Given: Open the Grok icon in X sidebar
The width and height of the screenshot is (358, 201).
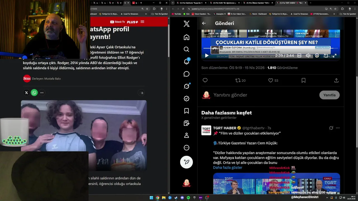Looking at the screenshot, I should click(x=187, y=86).
